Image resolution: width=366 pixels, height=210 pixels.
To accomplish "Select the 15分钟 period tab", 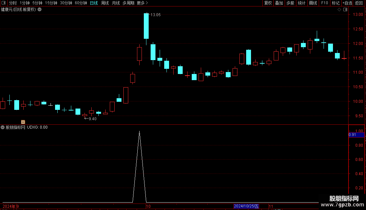I will (51, 3).
